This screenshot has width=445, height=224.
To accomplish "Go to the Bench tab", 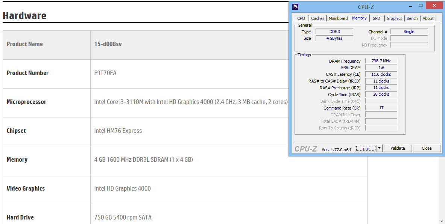I will 412,18.
